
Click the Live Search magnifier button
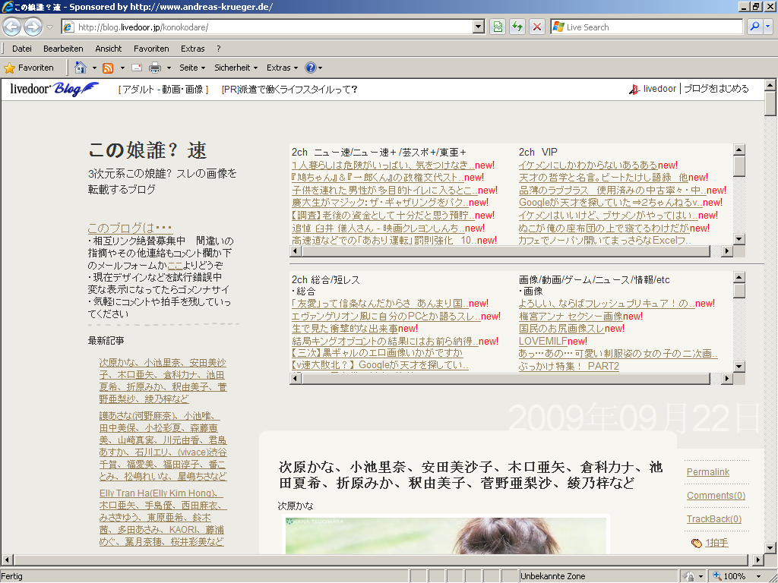[x=754, y=27]
